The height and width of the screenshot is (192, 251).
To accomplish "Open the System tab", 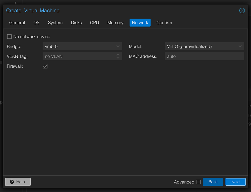I will pyautogui.click(x=55, y=23).
